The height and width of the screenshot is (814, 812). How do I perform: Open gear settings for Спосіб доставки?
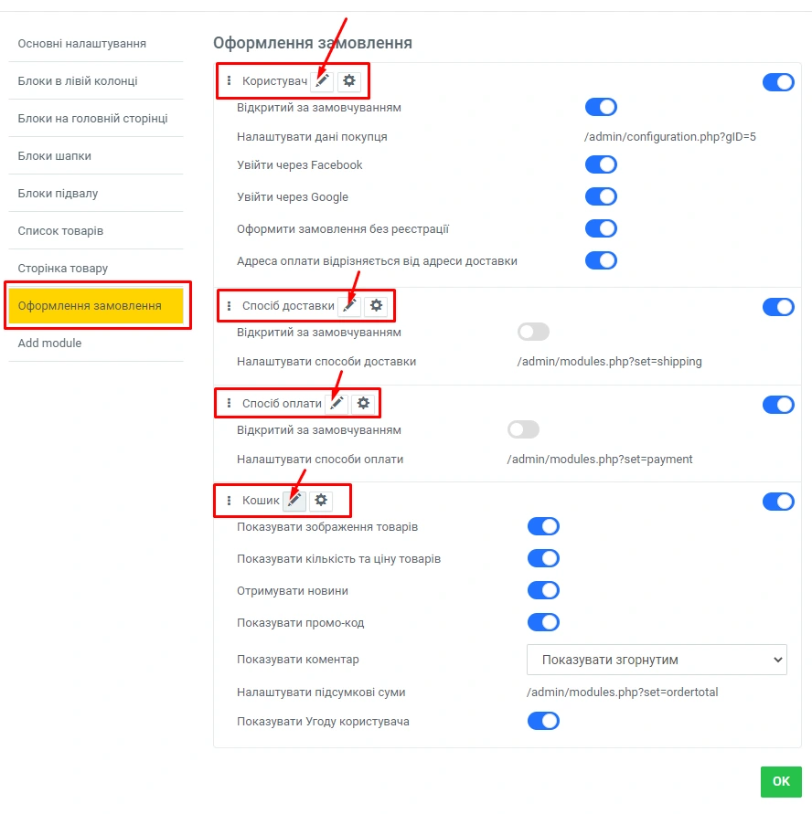pos(376,305)
